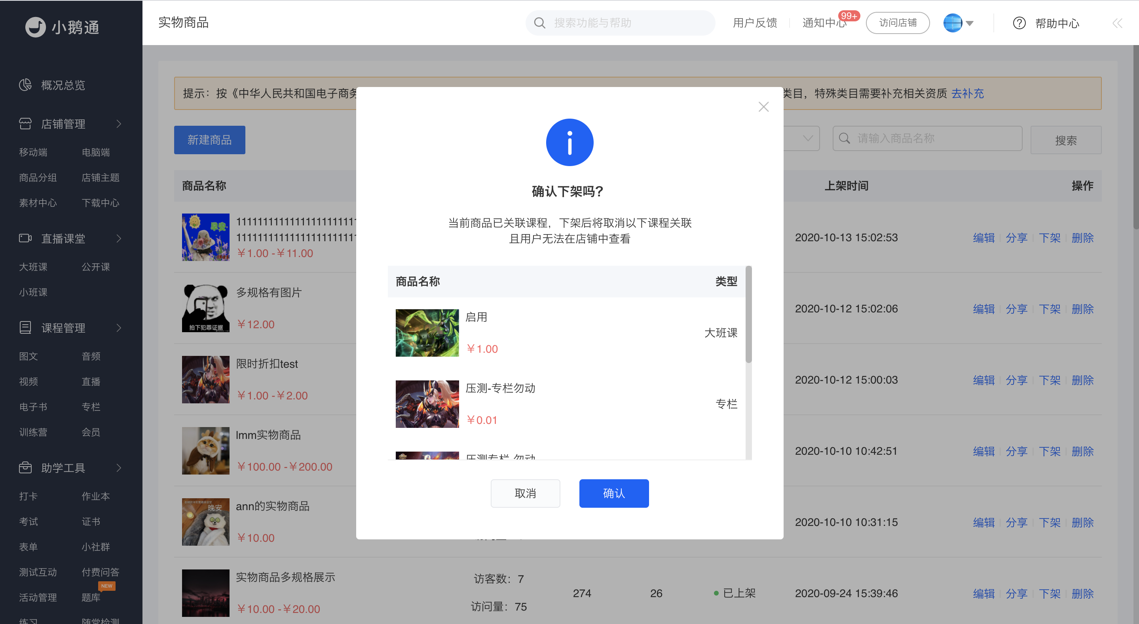Click the 小鹅通 logo icon
Viewport: 1139px width, 624px height.
tap(35, 27)
